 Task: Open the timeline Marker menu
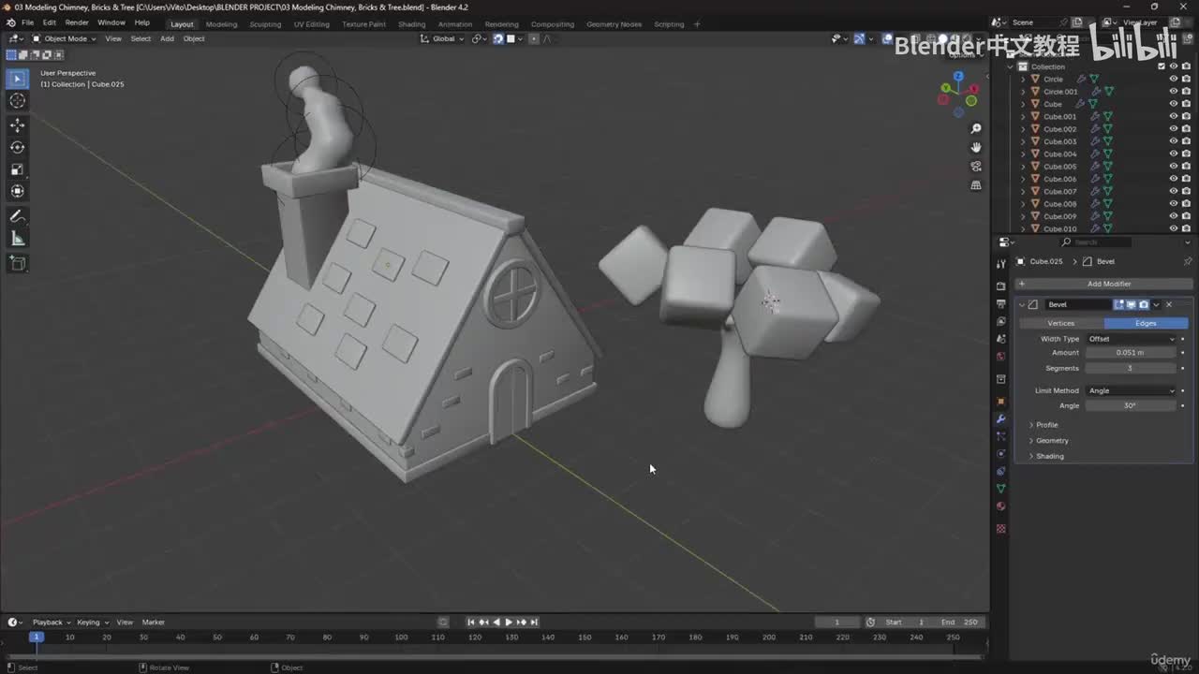tap(154, 623)
